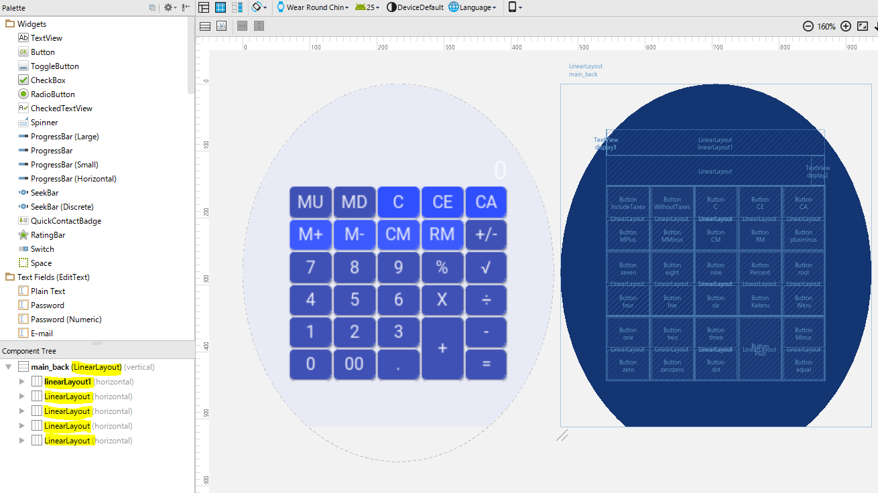Open the Palette settings gear menu
This screenshot has width=878, height=493.
pos(170,7)
